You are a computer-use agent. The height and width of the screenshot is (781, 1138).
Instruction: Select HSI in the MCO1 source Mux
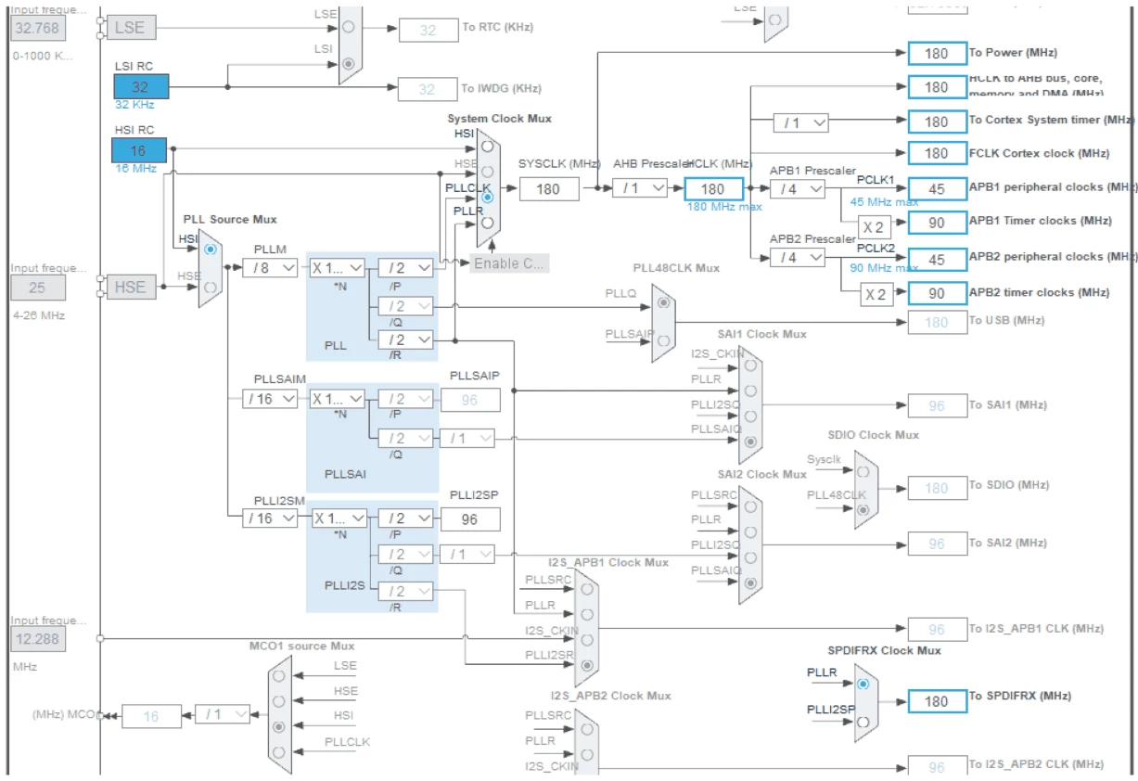(279, 726)
